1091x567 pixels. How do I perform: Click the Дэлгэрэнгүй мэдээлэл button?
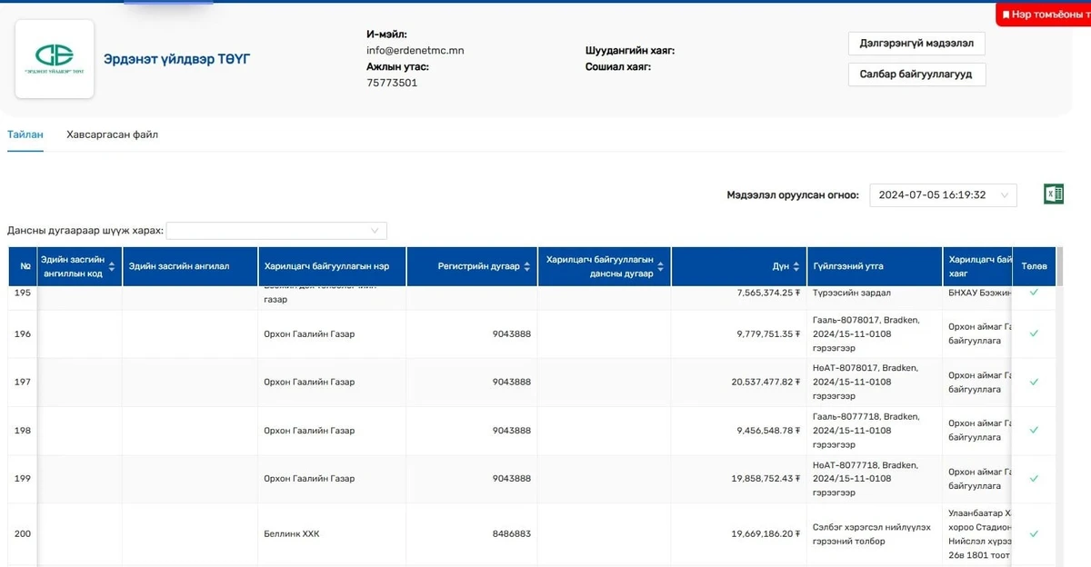916,43
